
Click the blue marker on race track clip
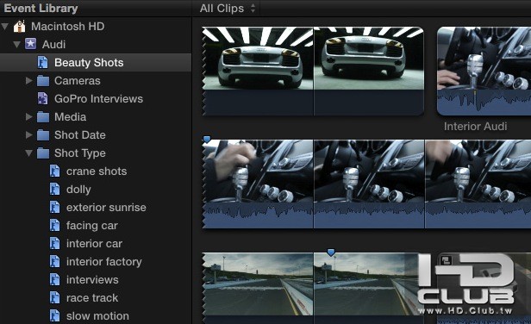pos(331,252)
